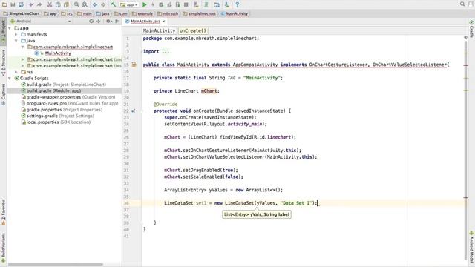Click onCreate() method breadcrumb above the code
The width and height of the screenshot is (475, 267).
coord(193,30)
